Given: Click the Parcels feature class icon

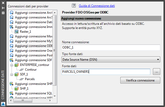Looking at the screenshot, I should click(22, 79).
